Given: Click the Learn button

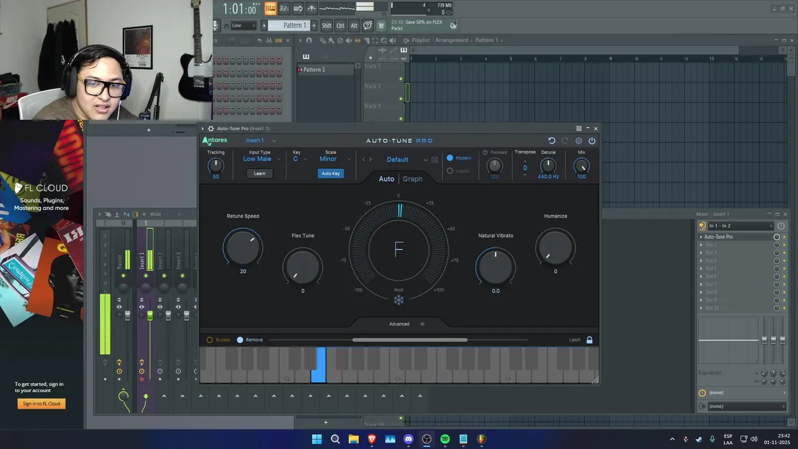Looking at the screenshot, I should [x=260, y=173].
